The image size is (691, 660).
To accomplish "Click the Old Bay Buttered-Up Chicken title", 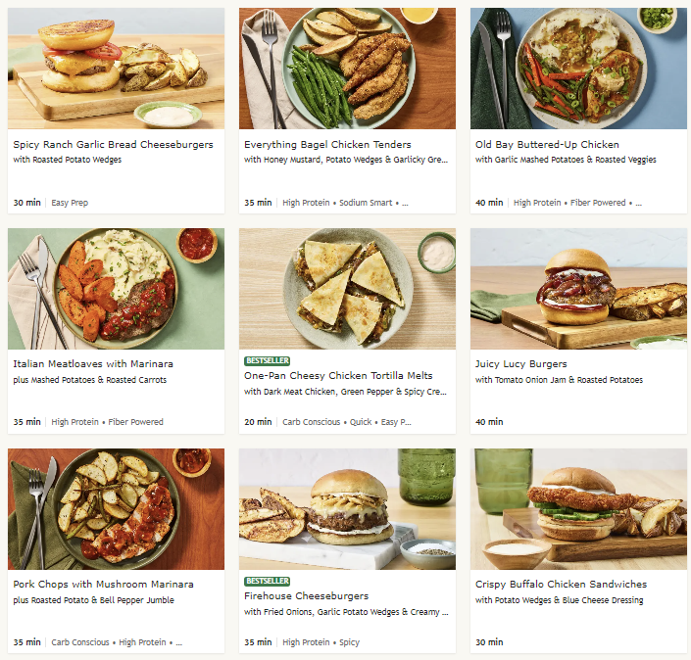I will pyautogui.click(x=547, y=144).
